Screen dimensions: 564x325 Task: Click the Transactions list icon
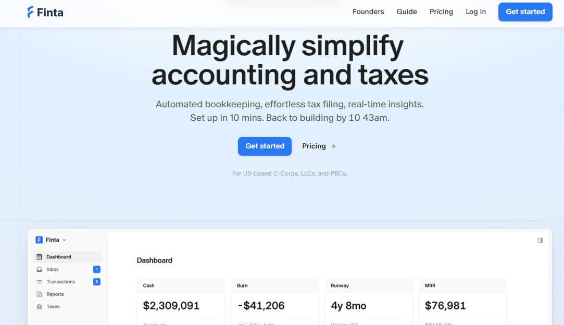[x=39, y=282]
